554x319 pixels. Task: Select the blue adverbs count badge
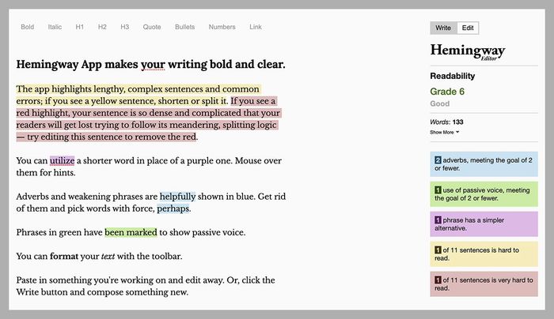coord(438,160)
